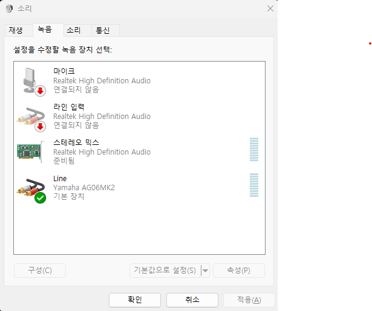Select the 라인 입력 cable icon
372x311 pixels.
pos(30,115)
